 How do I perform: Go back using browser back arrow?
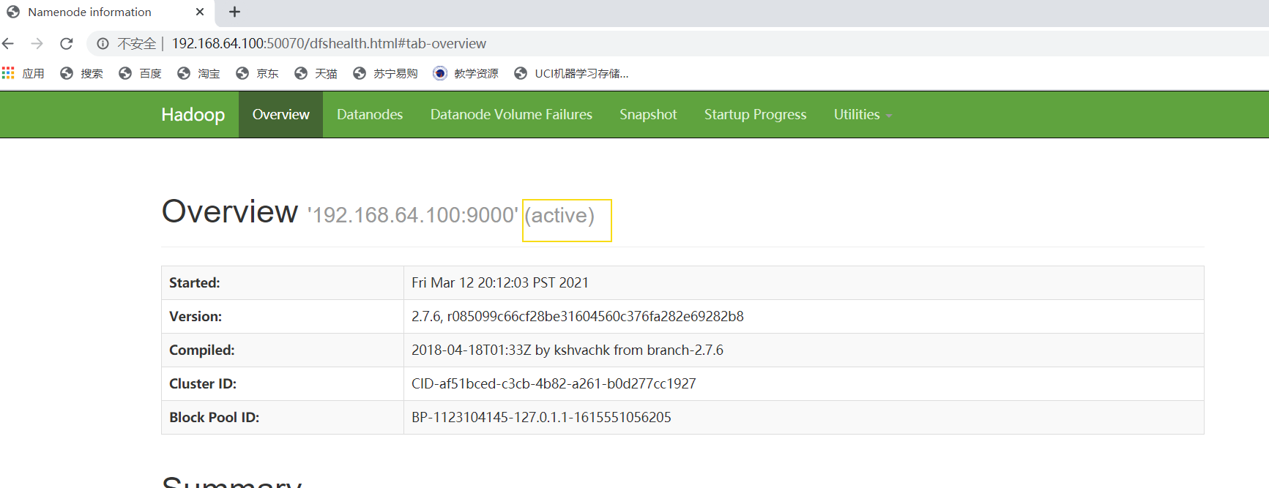point(8,44)
